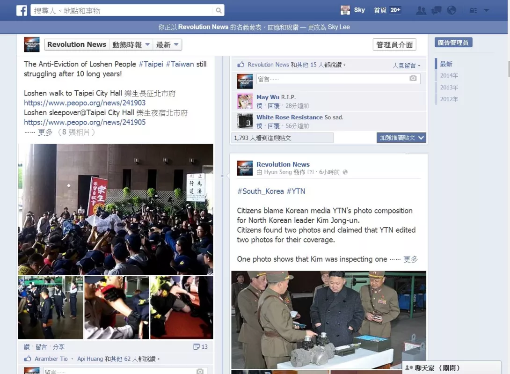Open White Rose Resistance avatar
510x374 pixels.
click(245, 121)
